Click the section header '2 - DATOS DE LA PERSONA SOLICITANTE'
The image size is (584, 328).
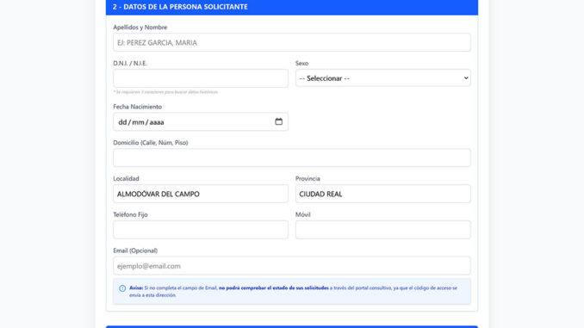click(292, 7)
